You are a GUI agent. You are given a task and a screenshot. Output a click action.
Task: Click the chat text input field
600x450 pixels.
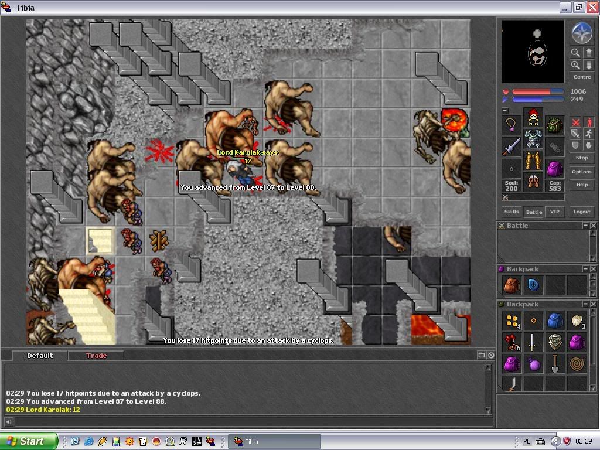point(253,422)
